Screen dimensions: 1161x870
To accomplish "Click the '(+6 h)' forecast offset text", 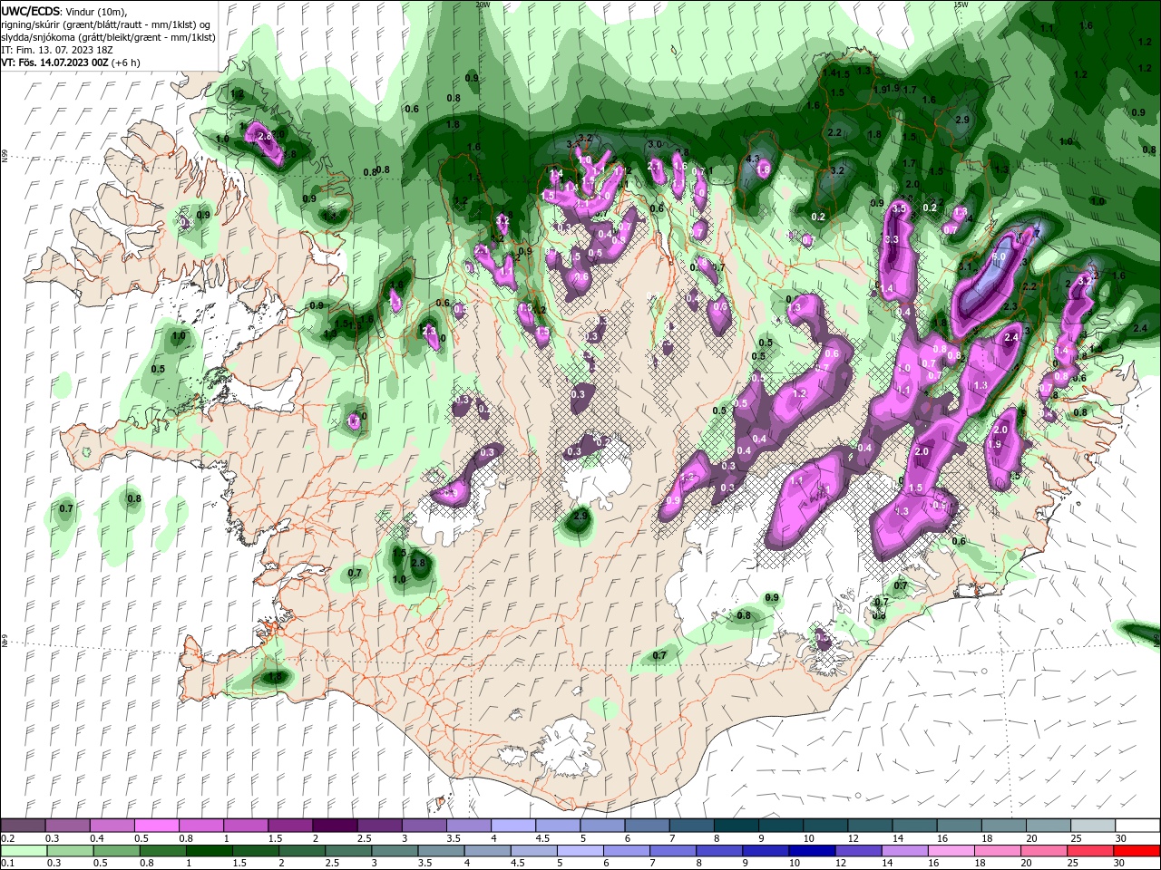I will tap(126, 63).
